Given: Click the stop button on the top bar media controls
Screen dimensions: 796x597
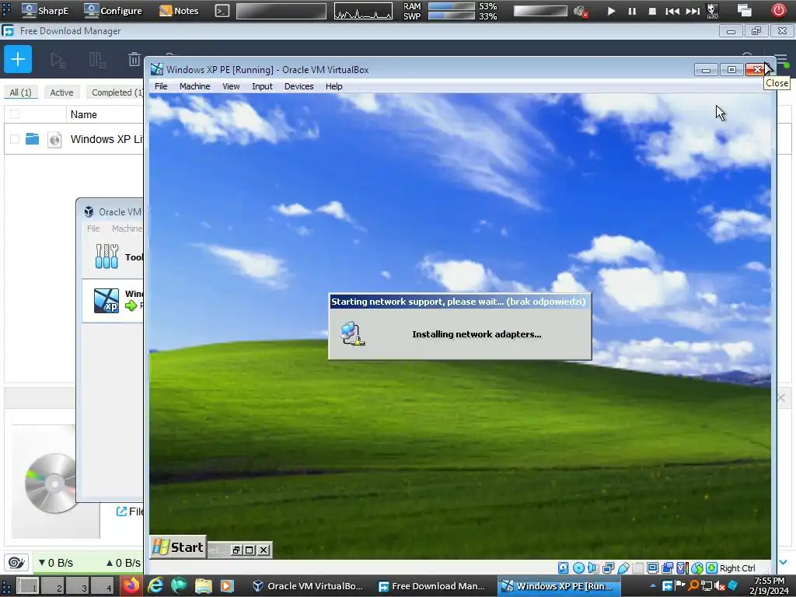Looking at the screenshot, I should [x=652, y=11].
